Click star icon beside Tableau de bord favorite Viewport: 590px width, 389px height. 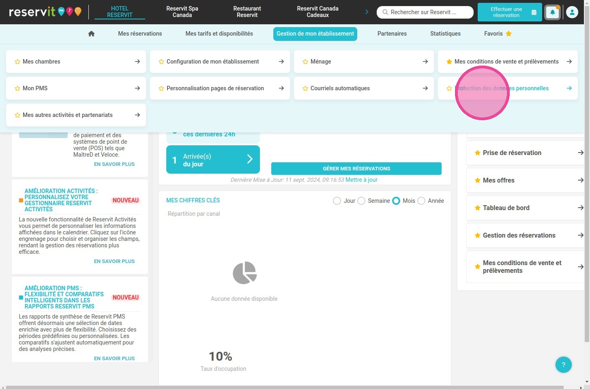(x=478, y=208)
